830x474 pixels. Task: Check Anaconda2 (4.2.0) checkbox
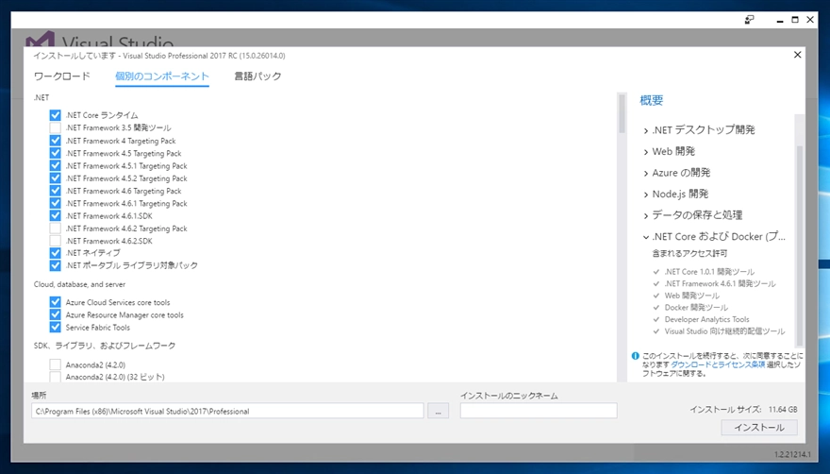point(55,364)
